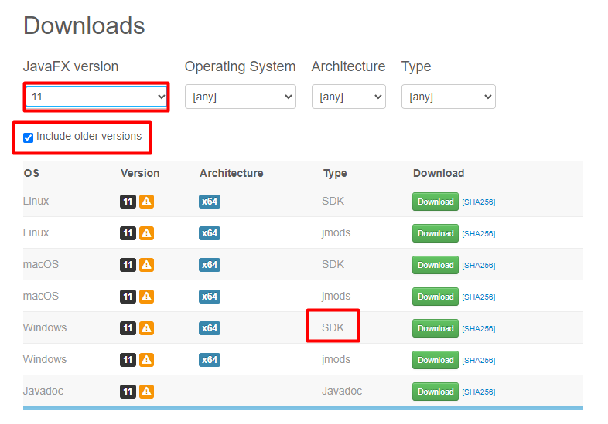Click warning icon in Linux jmods row
This screenshot has height=424, width=608.
146,233
